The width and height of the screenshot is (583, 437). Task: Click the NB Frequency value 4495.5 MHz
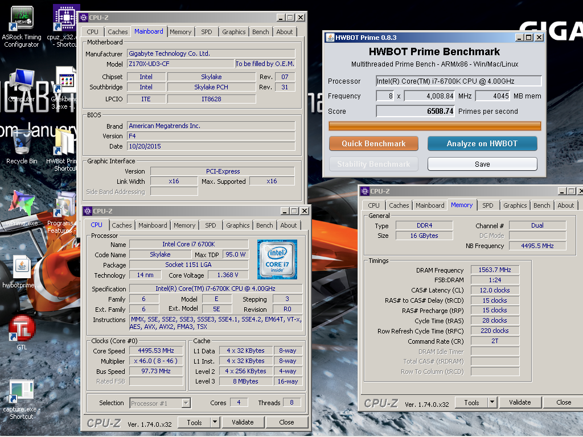pyautogui.click(x=537, y=246)
